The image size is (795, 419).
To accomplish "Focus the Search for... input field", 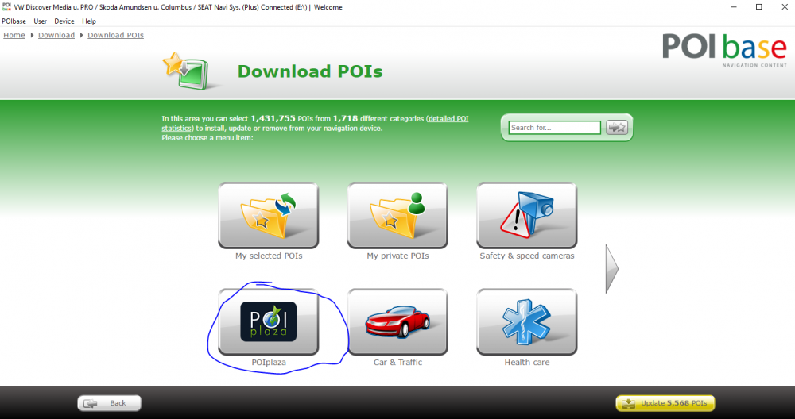I will coord(555,128).
